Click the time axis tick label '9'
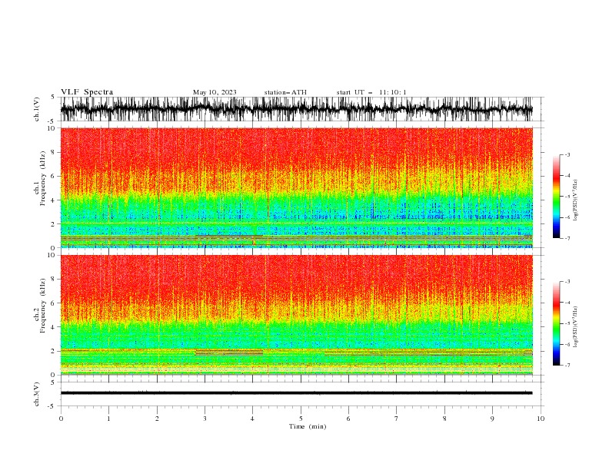 coord(492,419)
